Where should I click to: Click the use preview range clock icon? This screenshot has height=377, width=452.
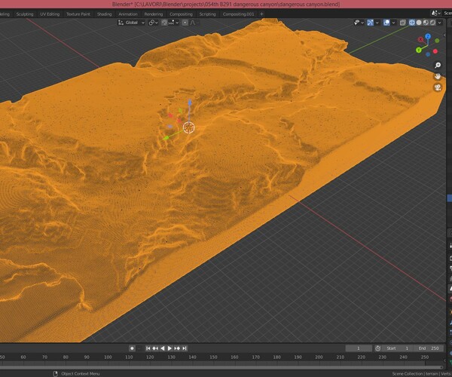[377, 348]
